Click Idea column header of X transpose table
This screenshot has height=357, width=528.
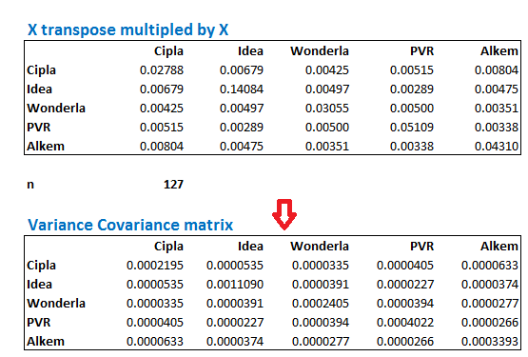(x=250, y=51)
